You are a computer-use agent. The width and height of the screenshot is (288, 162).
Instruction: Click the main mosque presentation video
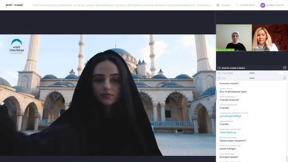[108, 95]
